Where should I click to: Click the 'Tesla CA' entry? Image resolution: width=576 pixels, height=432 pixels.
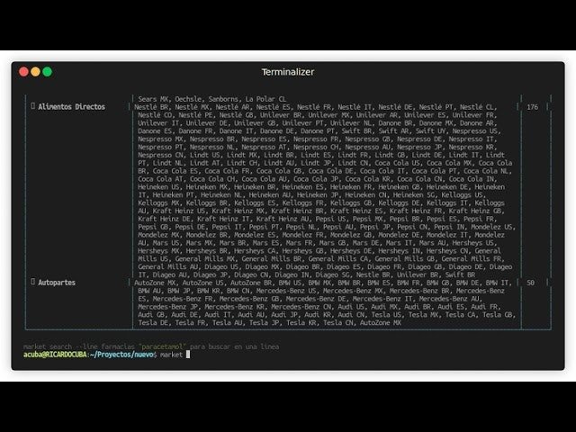pos(460,315)
